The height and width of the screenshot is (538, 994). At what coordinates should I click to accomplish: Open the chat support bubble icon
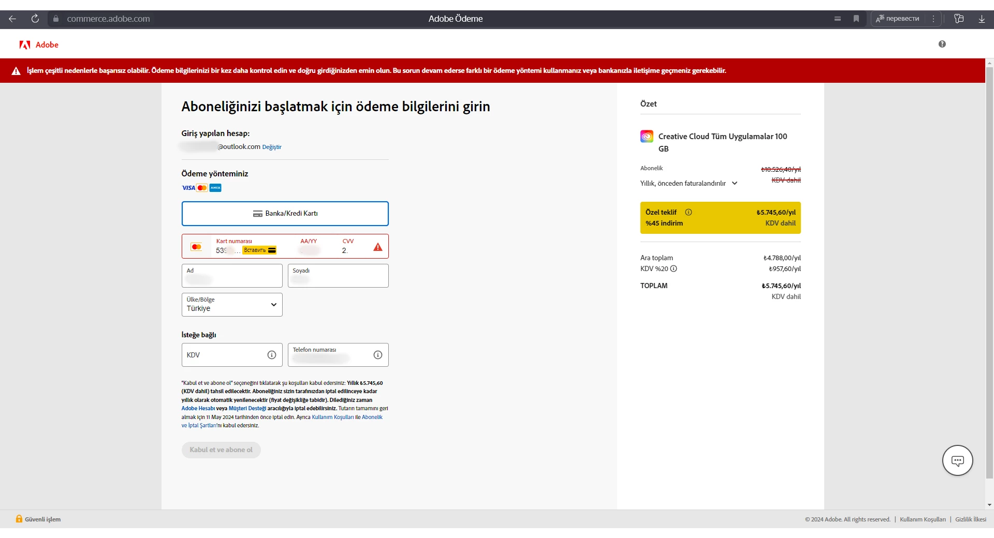click(x=958, y=460)
